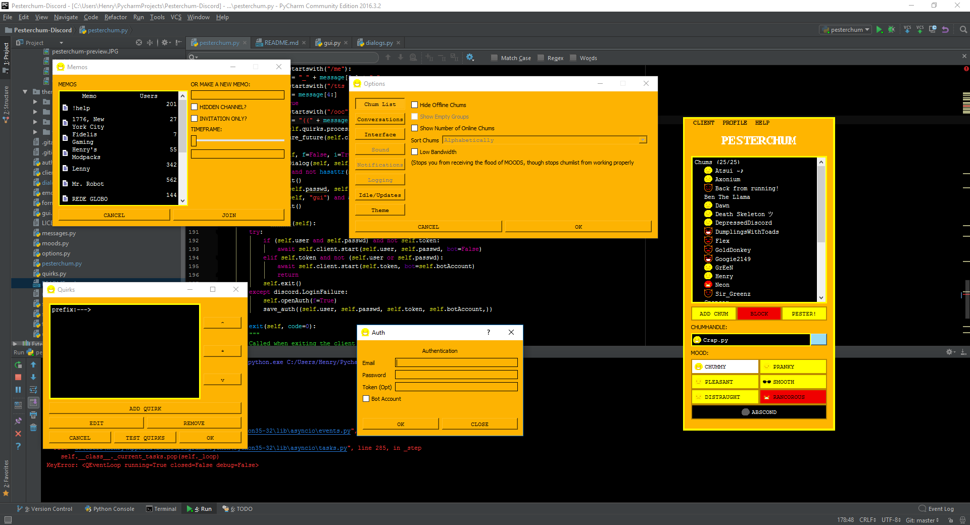
Task: Open search history dropdown in find field
Action: 193,58
